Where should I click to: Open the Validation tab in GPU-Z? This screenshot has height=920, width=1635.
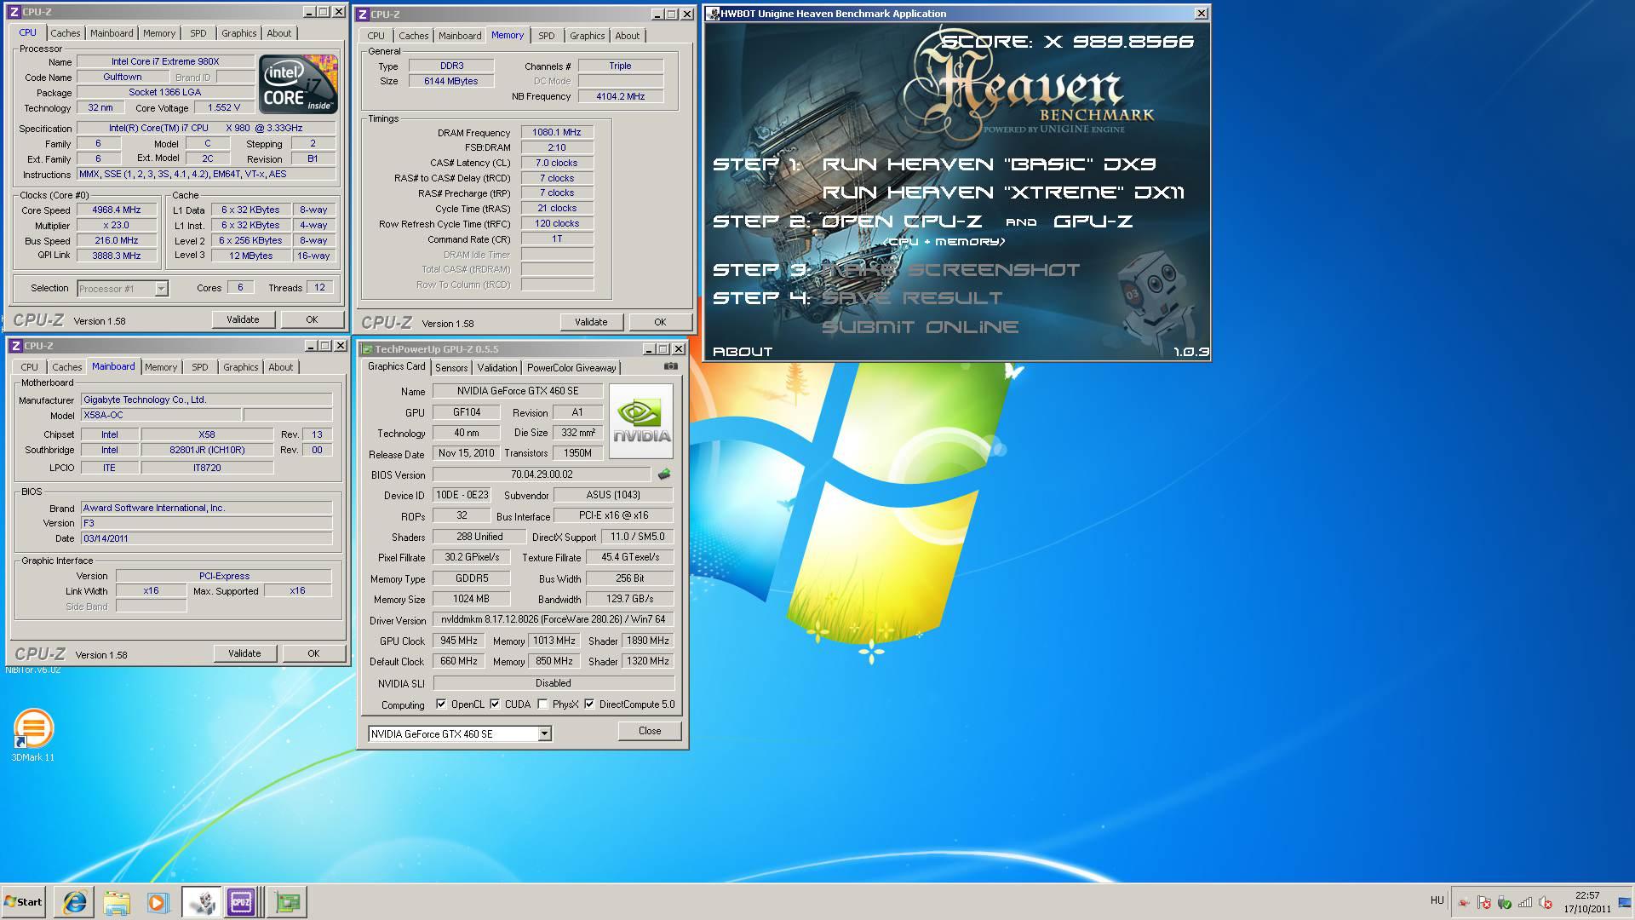point(496,368)
